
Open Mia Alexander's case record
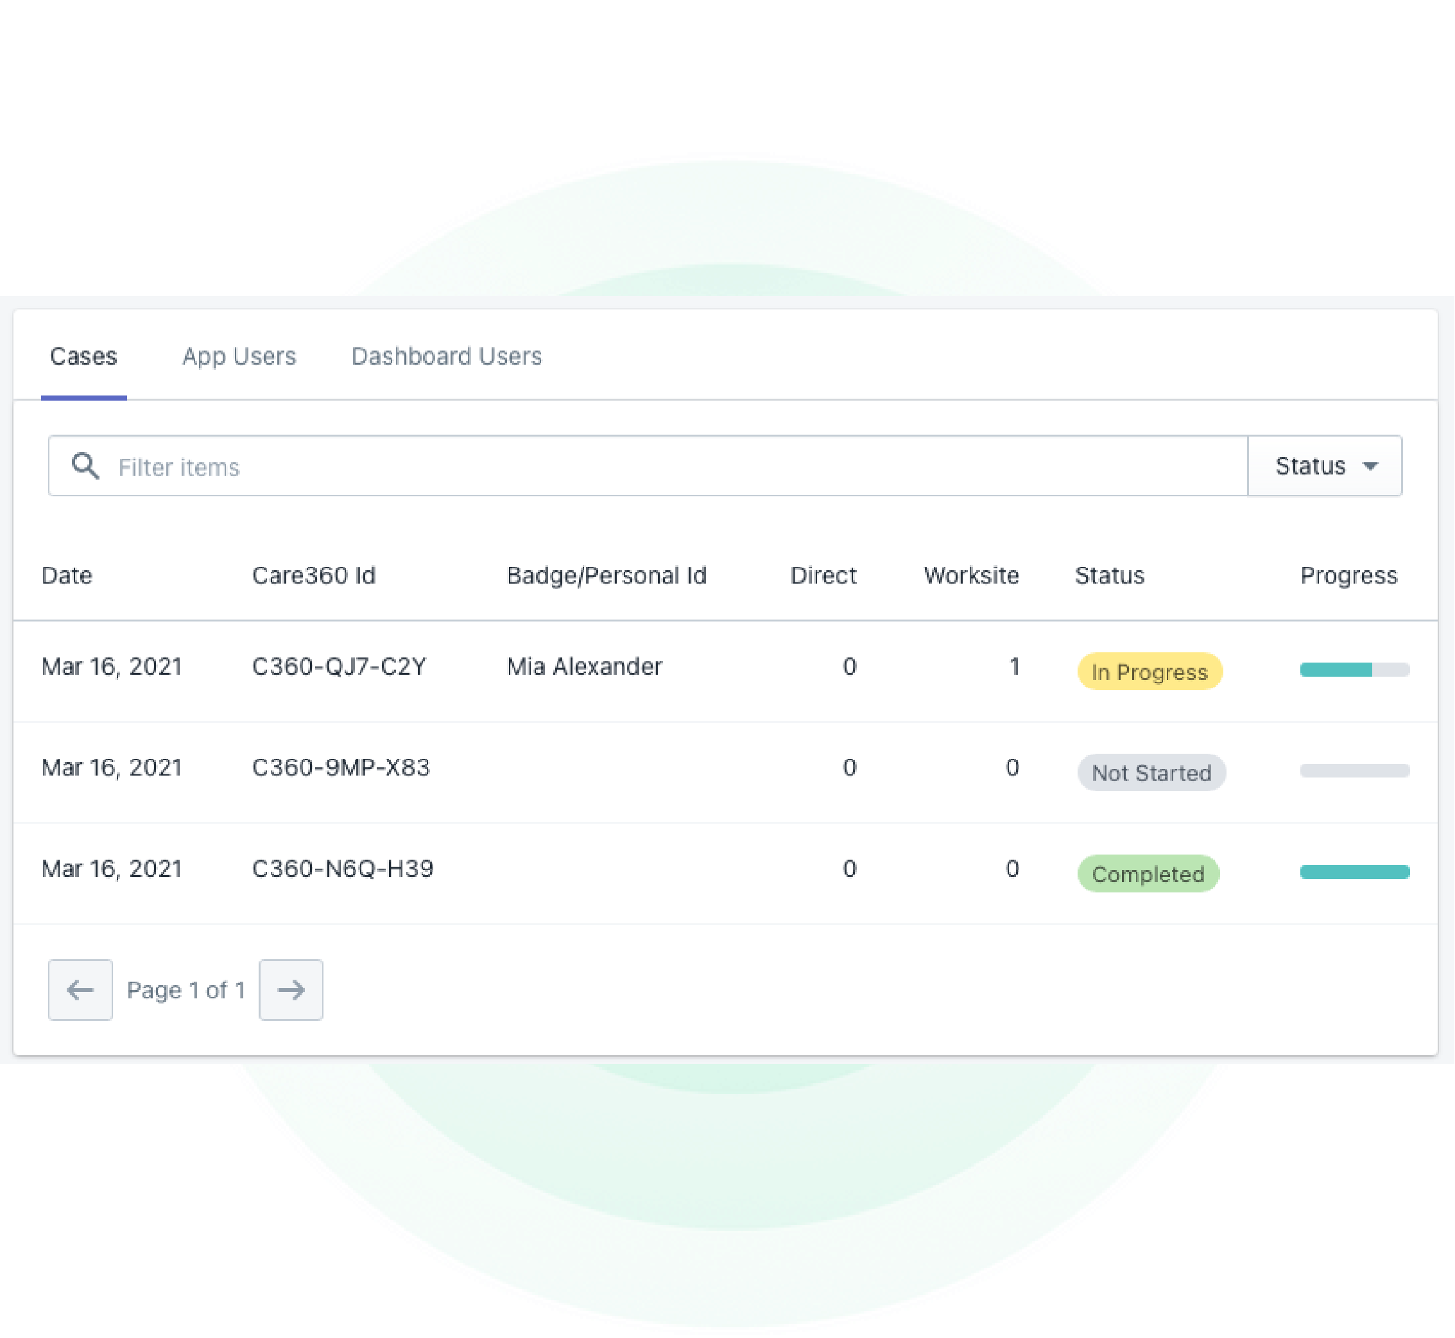click(x=583, y=666)
